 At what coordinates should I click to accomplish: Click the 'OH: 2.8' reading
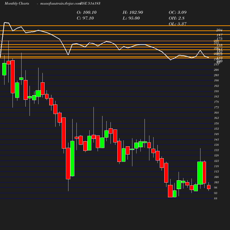click(x=177, y=18)
